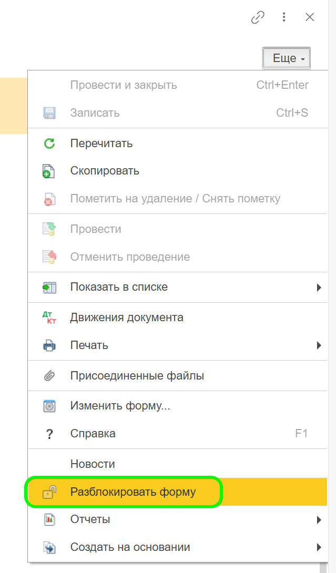Close the form with X button
This screenshot has width=336, height=573.
click(x=310, y=17)
